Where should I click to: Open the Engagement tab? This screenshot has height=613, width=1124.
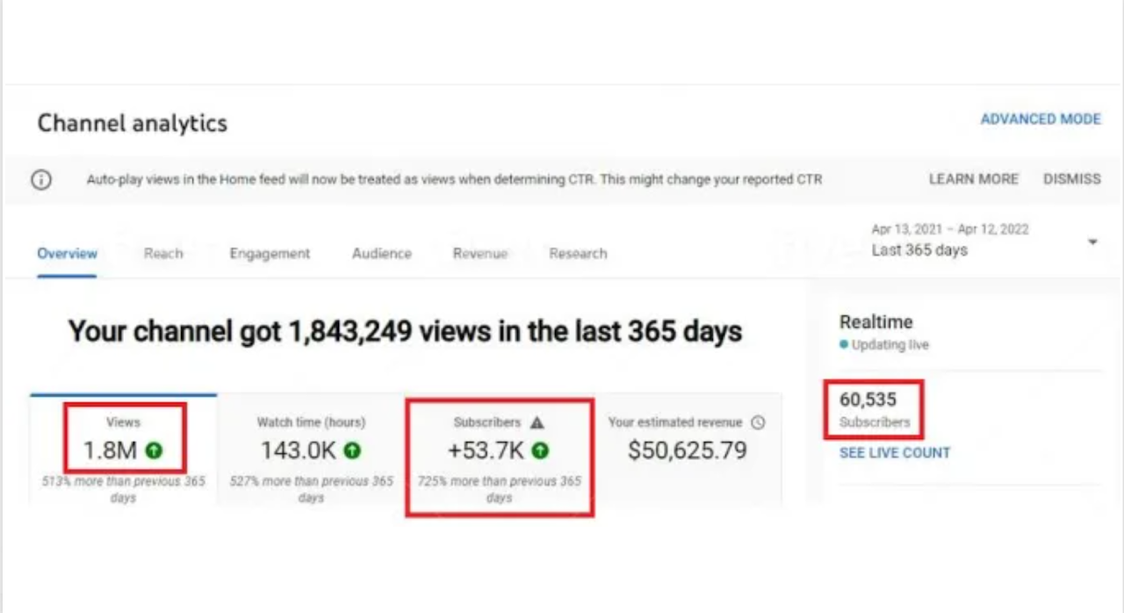coord(270,254)
